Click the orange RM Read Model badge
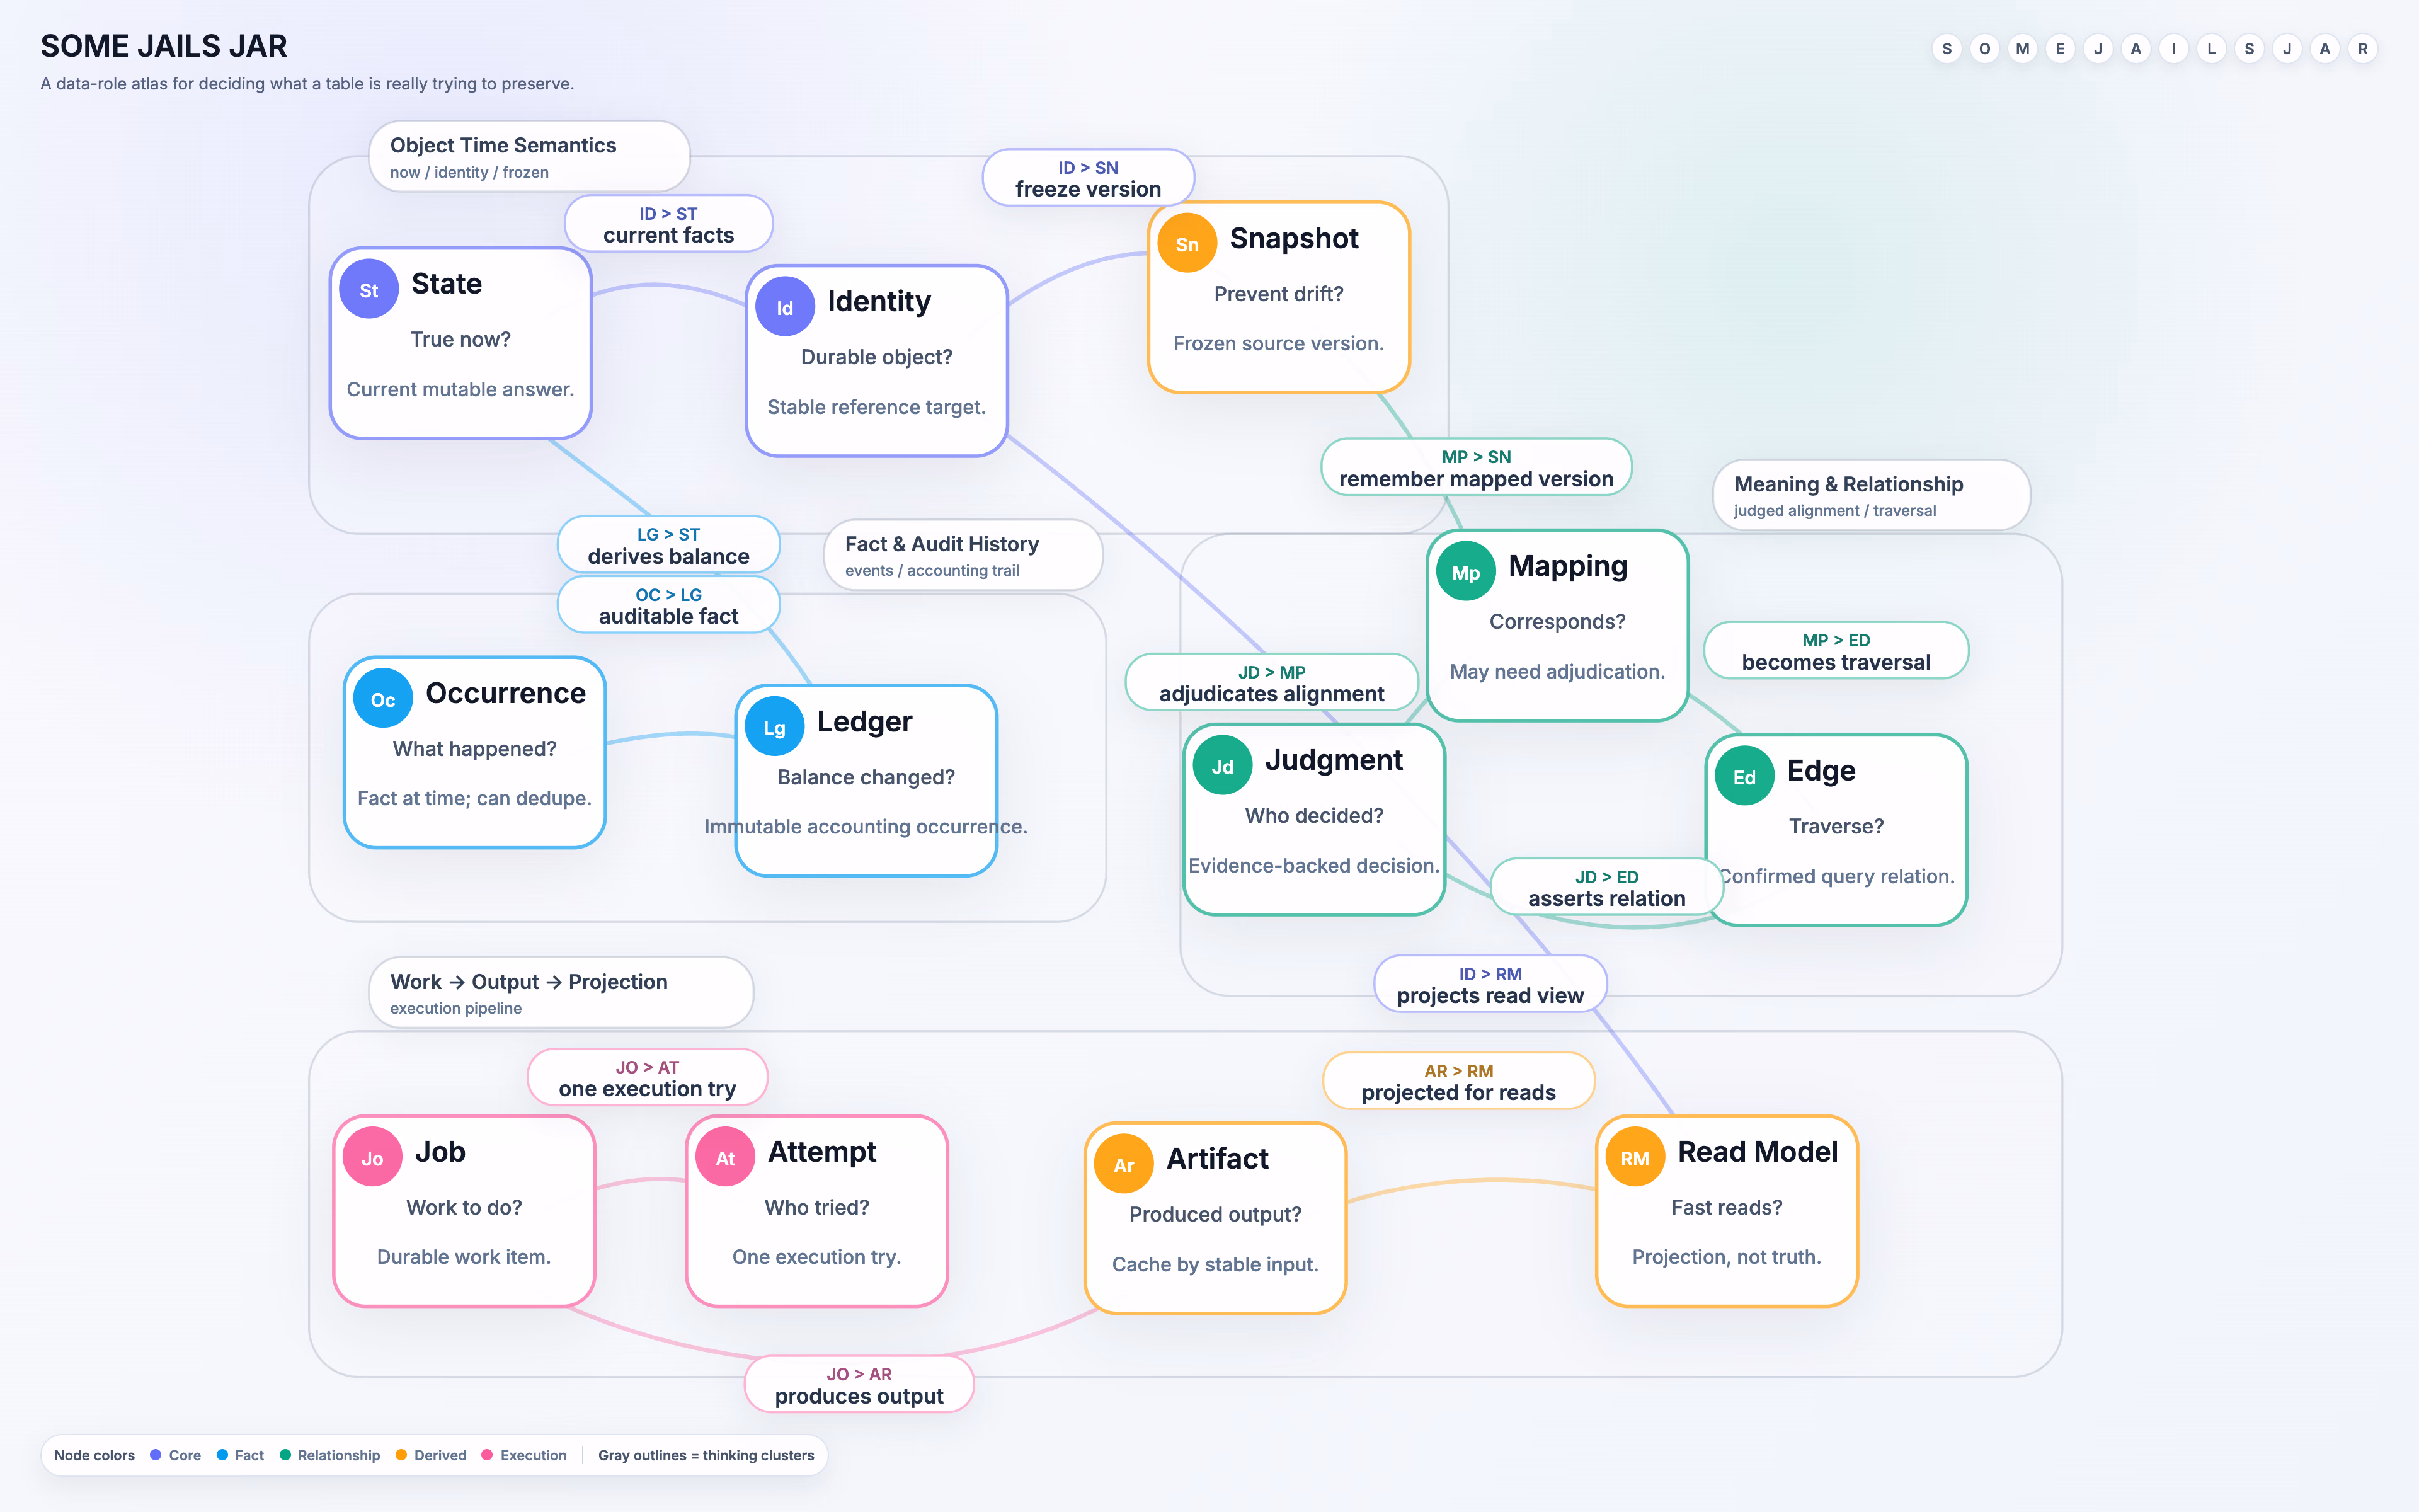Image resolution: width=2419 pixels, height=1512 pixels. [x=1635, y=1158]
